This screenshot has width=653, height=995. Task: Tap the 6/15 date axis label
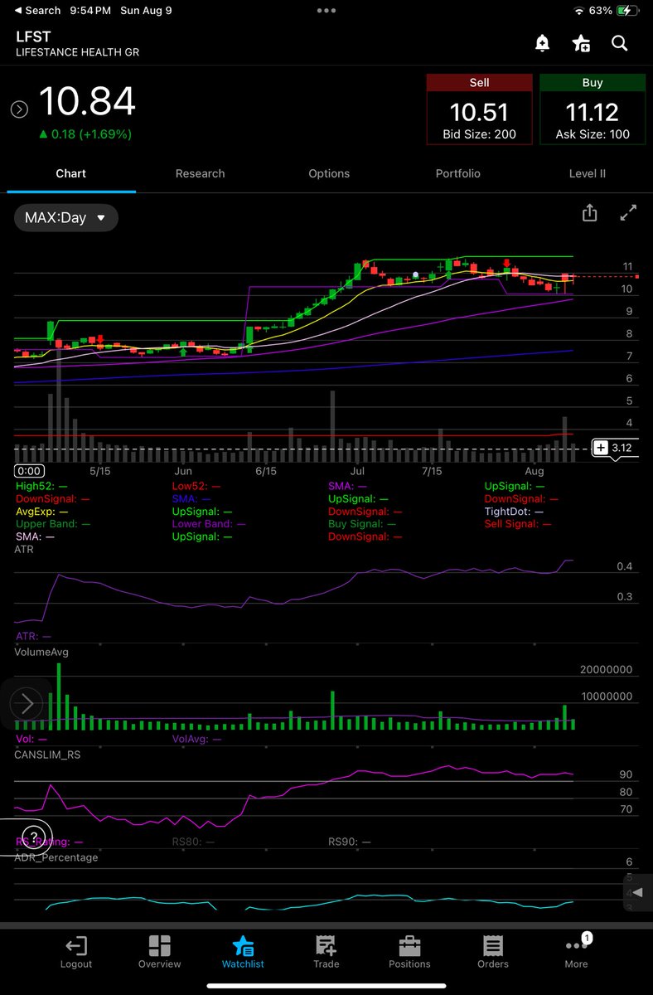click(x=265, y=470)
